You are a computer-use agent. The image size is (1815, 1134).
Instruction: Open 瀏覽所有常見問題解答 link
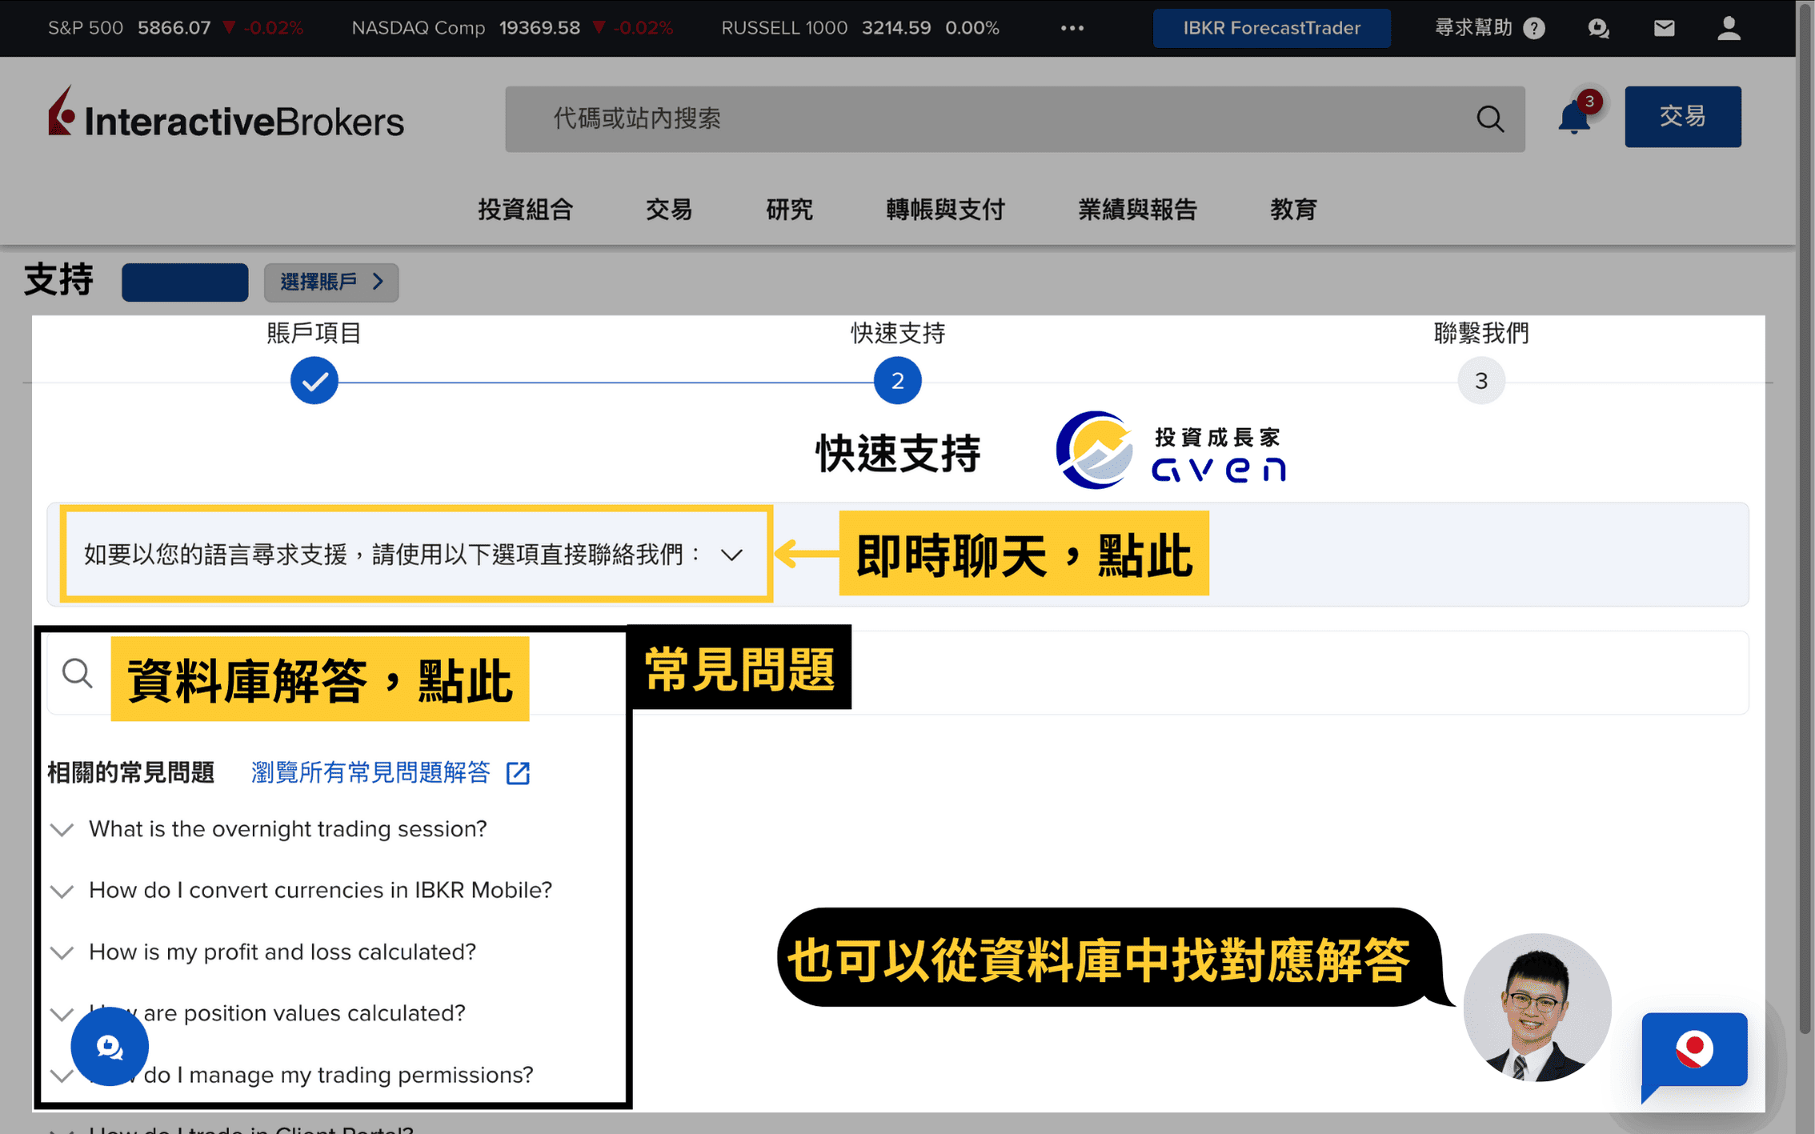(x=371, y=772)
